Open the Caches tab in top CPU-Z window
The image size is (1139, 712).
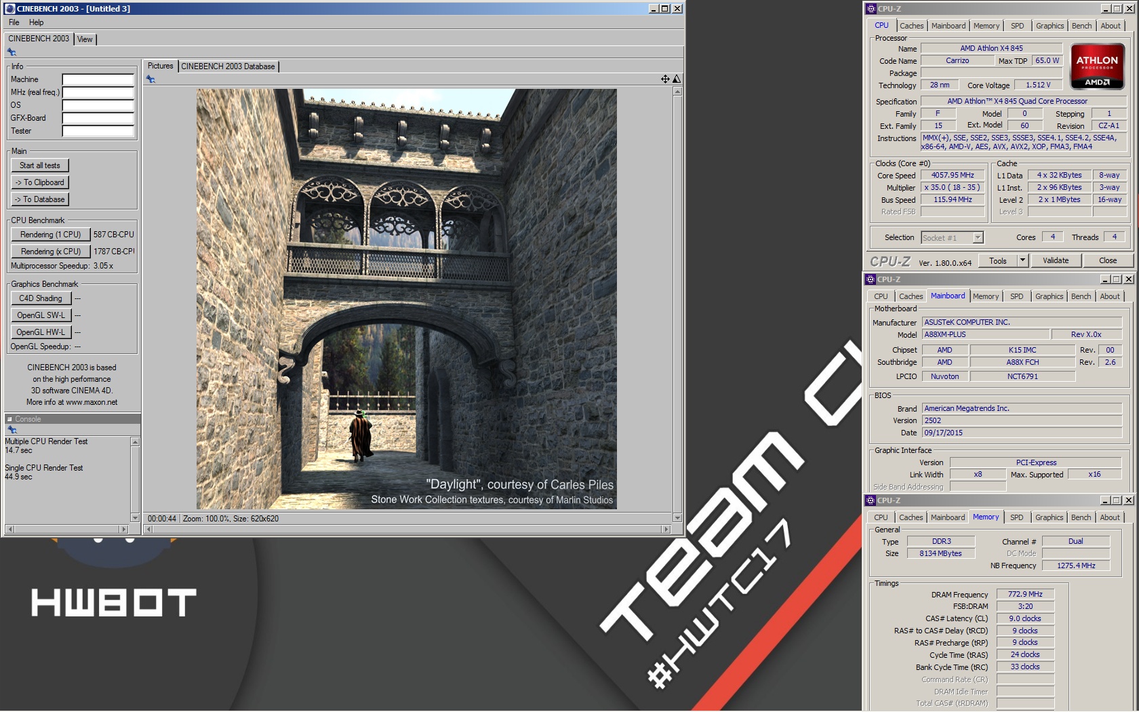(x=911, y=26)
